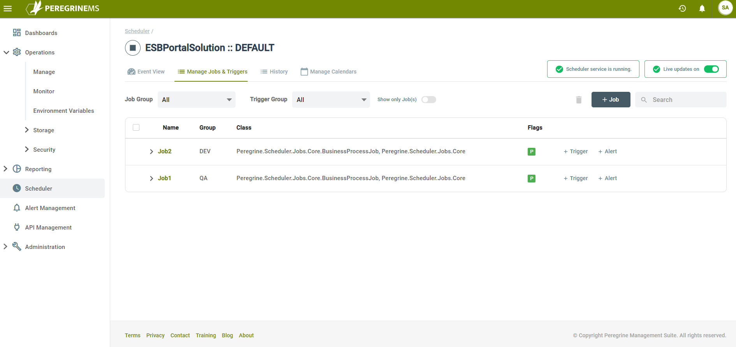Open the SA user avatar menu
This screenshot has height=347, width=736.
coord(725,8)
